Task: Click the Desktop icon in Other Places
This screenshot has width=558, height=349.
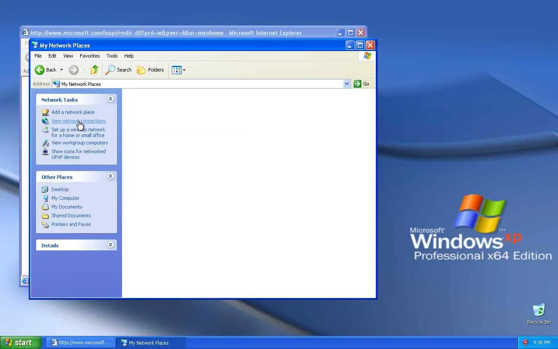Action: 45,189
